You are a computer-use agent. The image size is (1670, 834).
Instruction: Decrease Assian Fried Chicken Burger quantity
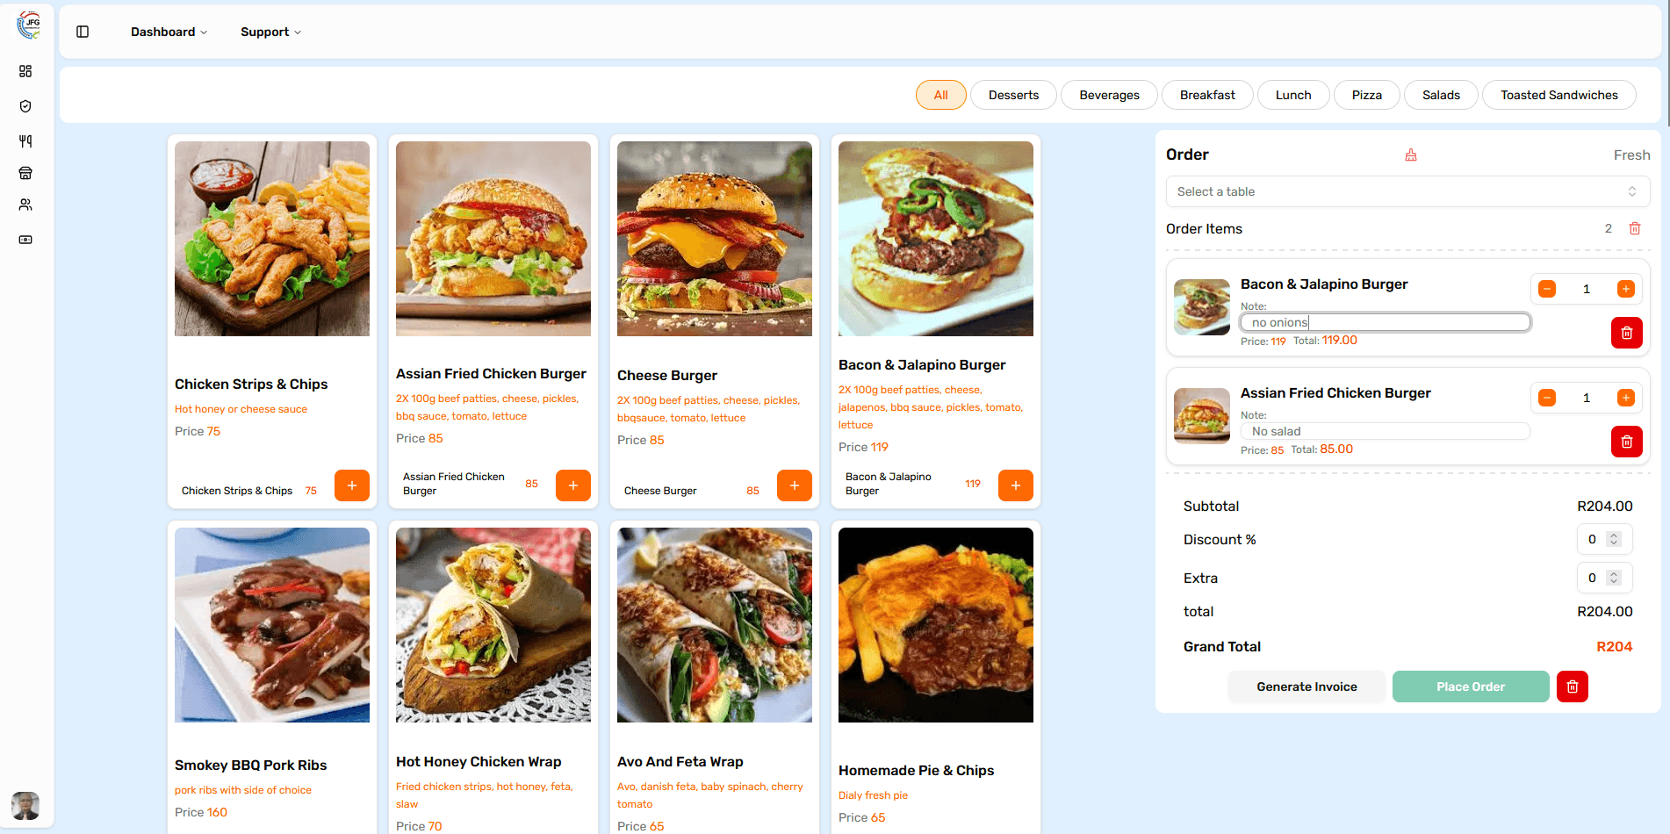click(1546, 397)
